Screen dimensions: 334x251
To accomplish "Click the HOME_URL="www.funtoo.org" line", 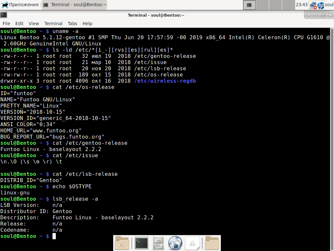I will pyautogui.click(x=41, y=130).
